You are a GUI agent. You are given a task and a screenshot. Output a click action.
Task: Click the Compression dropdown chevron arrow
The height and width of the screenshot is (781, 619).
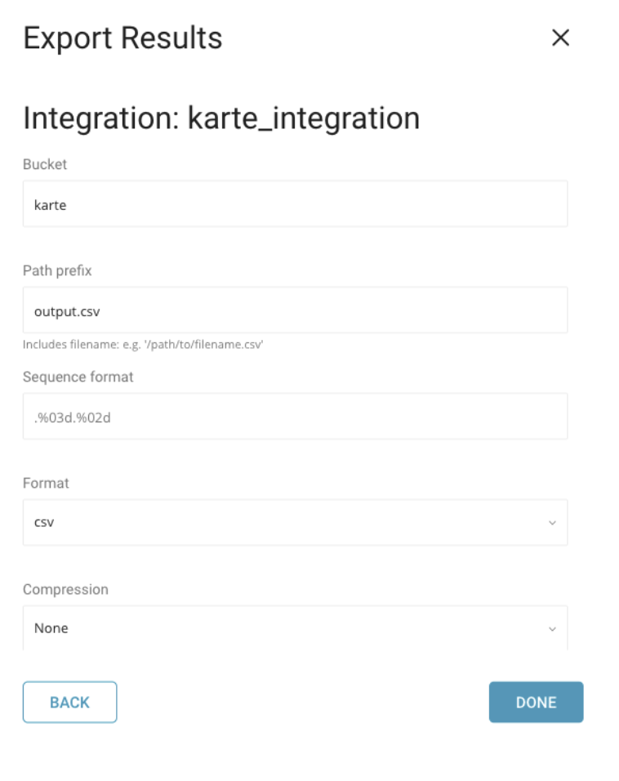click(x=552, y=629)
